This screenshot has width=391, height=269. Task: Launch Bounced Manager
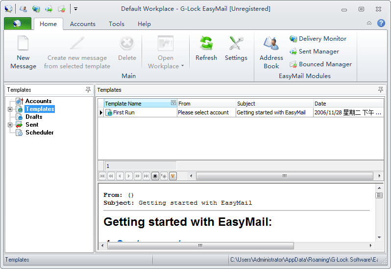(320, 64)
